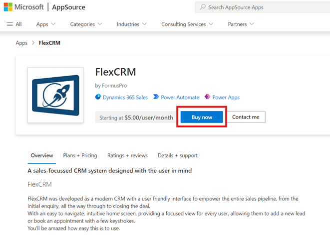330x239 pixels.
Task: Click the Microsoft logo icon
Action: click(x=7, y=7)
